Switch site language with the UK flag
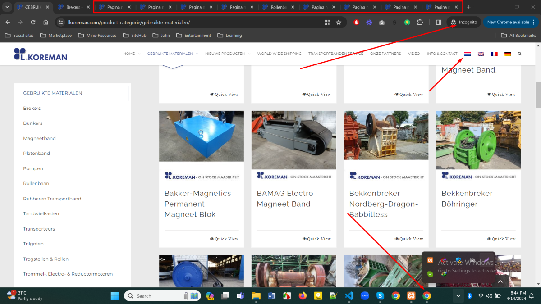Viewport: 541px width, 304px height. coord(481,54)
